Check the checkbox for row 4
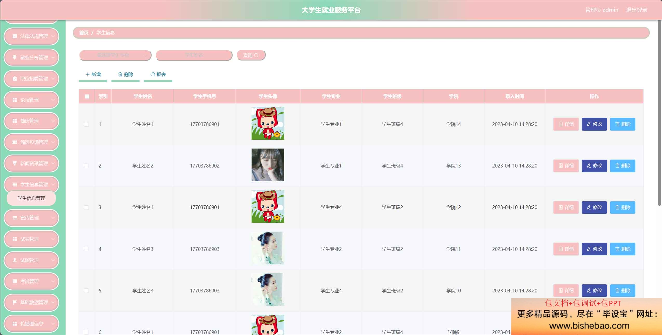This screenshot has height=335, width=662. (86, 249)
